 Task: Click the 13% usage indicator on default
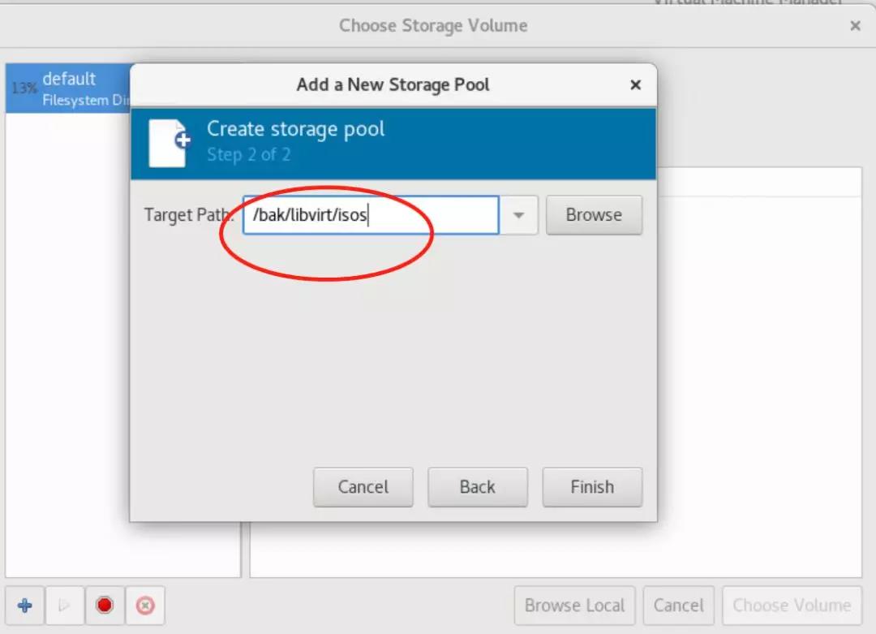tap(24, 88)
